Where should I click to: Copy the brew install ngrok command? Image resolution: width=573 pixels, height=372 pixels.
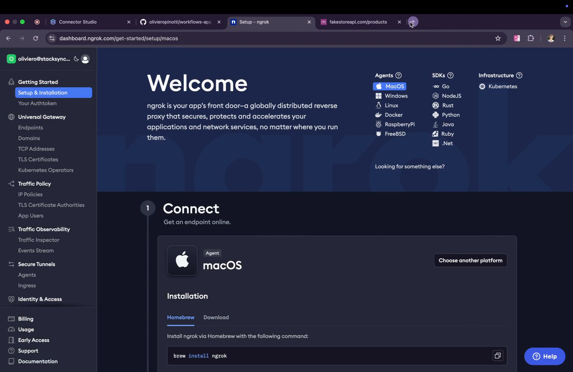(497, 355)
